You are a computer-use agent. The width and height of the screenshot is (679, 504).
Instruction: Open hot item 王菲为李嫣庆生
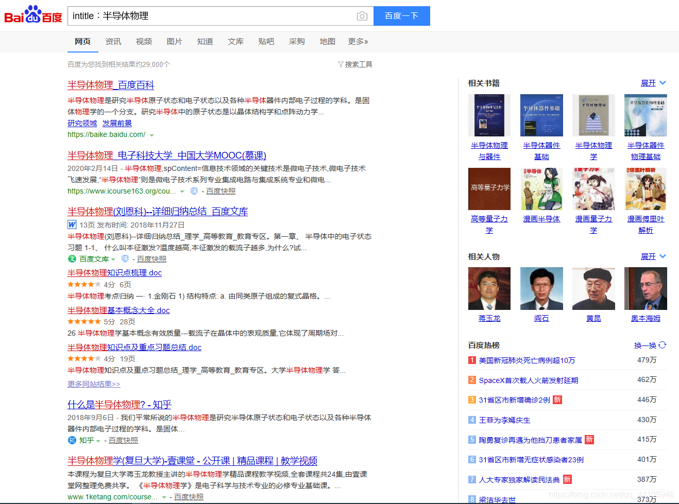505,420
